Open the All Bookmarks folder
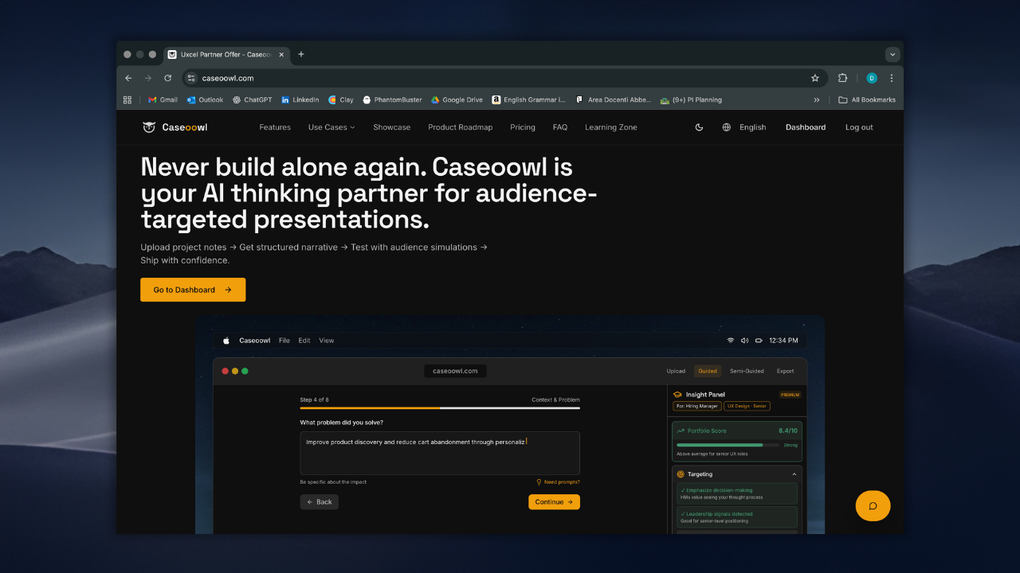This screenshot has width=1020, height=573. (x=867, y=100)
